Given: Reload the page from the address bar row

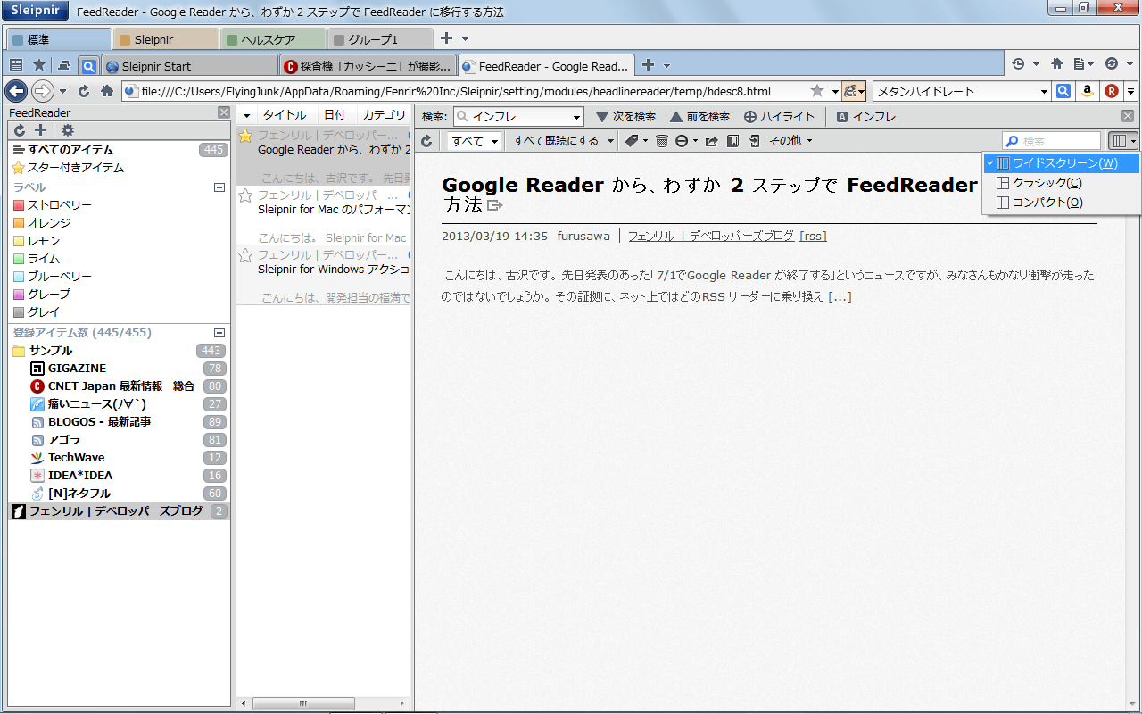Looking at the screenshot, I should pyautogui.click(x=84, y=91).
